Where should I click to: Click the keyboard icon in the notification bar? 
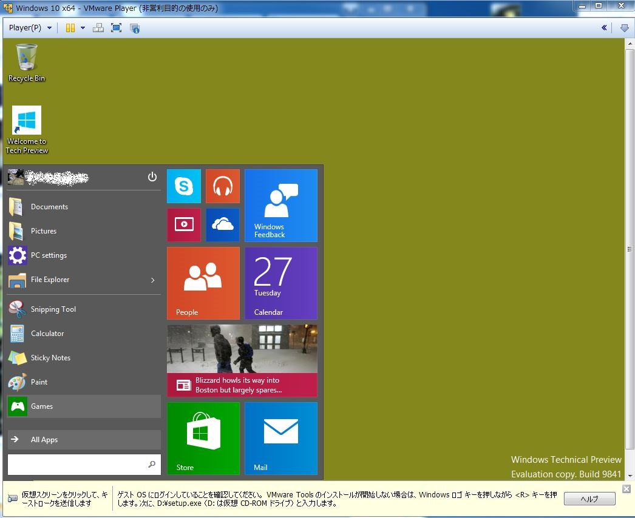tap(12, 498)
